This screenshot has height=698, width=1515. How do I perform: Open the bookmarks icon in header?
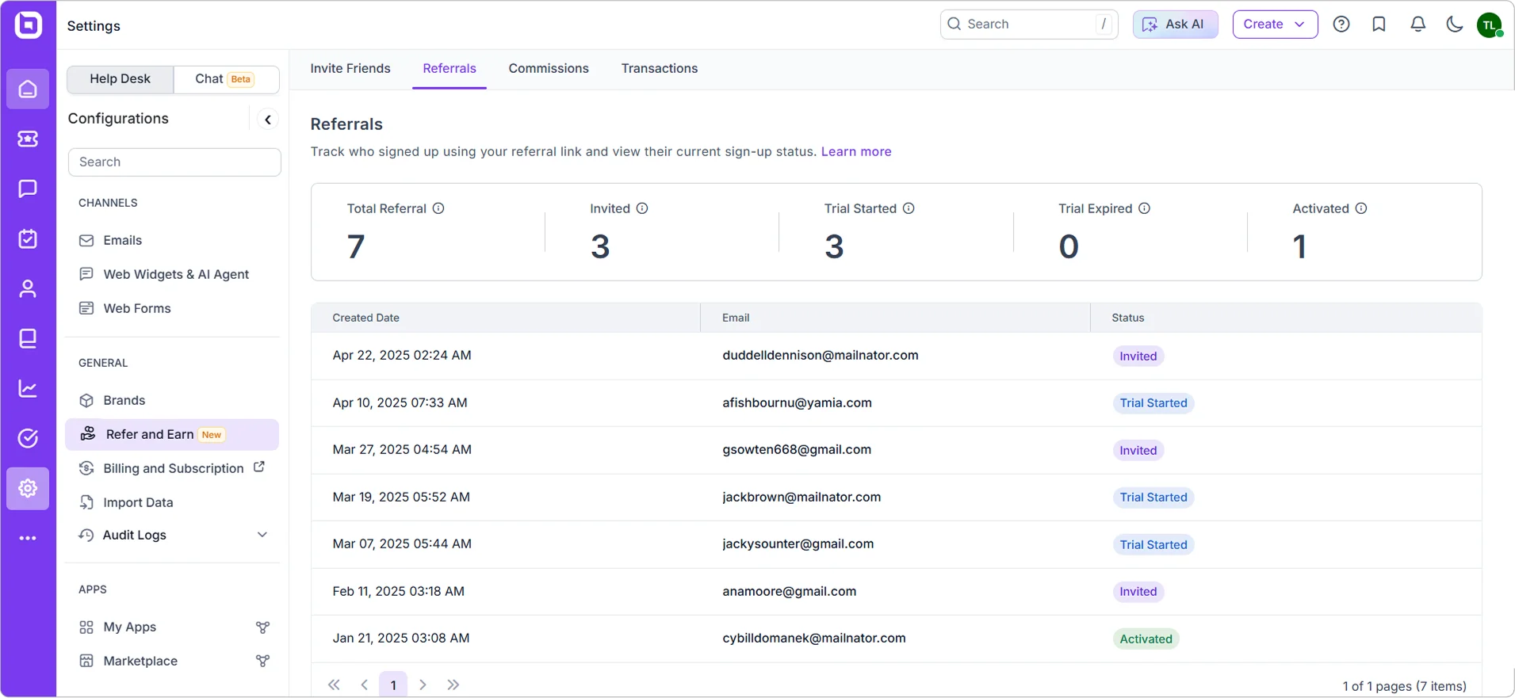[x=1379, y=25]
